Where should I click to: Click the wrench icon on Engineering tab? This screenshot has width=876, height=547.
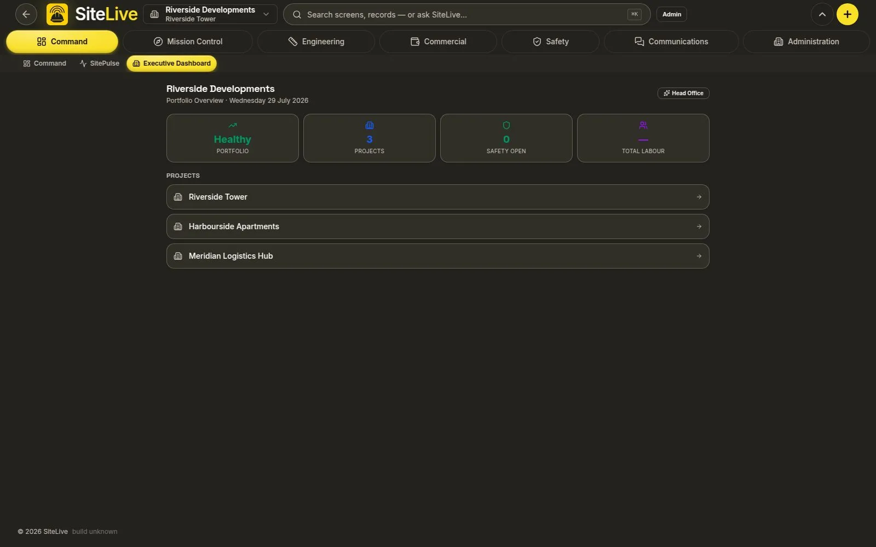tap(293, 42)
